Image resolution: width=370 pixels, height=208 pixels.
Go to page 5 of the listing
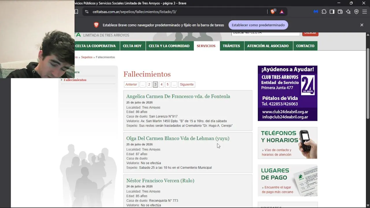click(168, 84)
